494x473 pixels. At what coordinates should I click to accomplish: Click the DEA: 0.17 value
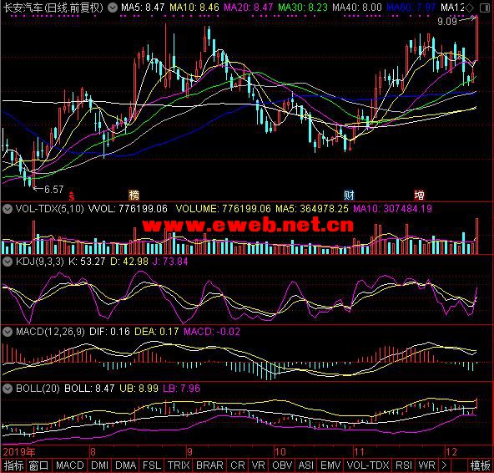click(157, 332)
